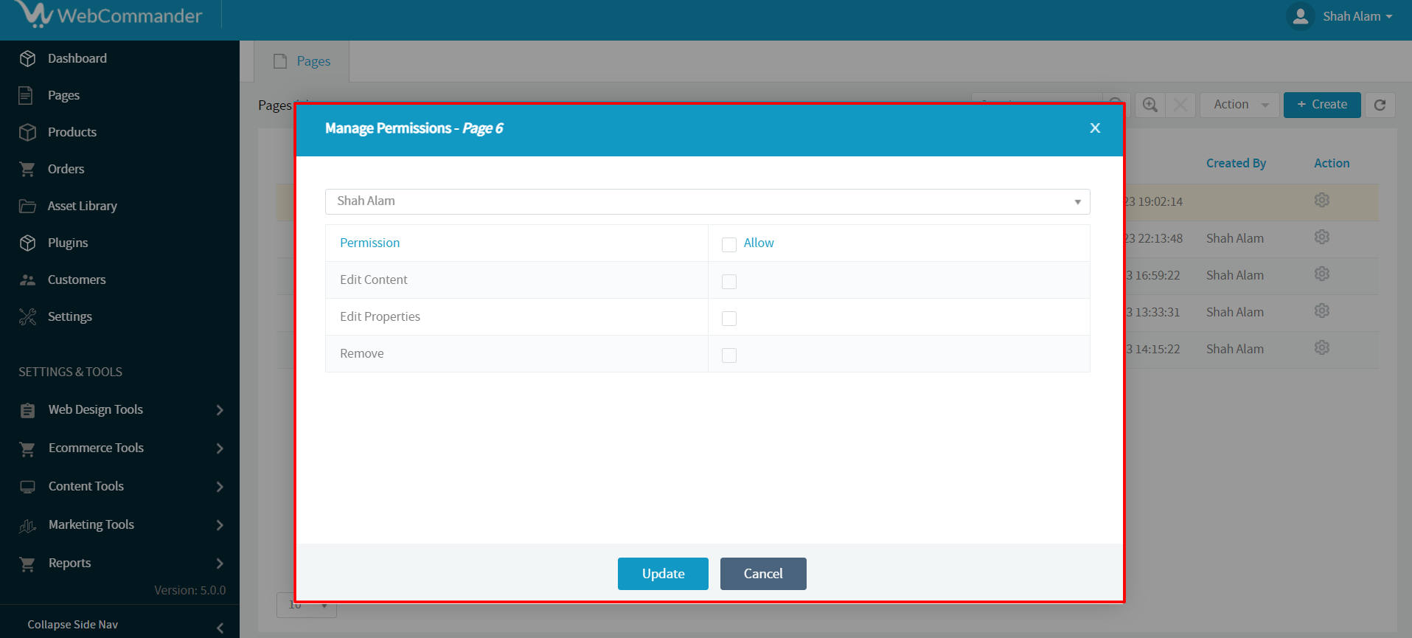Click Settings menu item
Viewport: 1412px width, 638px height.
click(x=70, y=316)
